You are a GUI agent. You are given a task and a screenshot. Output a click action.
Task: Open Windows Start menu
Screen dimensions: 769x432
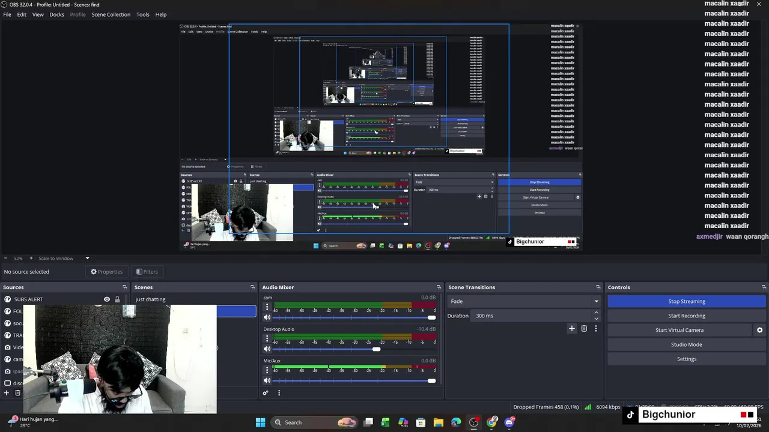(x=260, y=422)
